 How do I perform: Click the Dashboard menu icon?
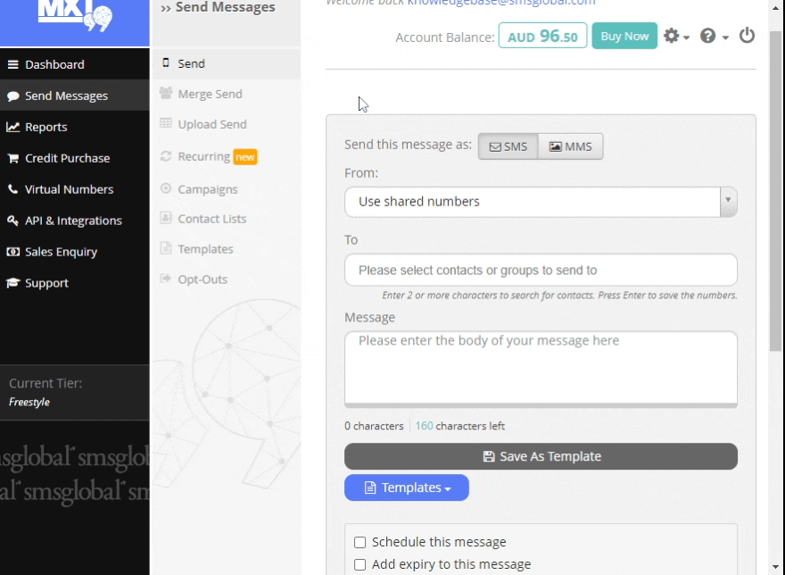(x=13, y=64)
